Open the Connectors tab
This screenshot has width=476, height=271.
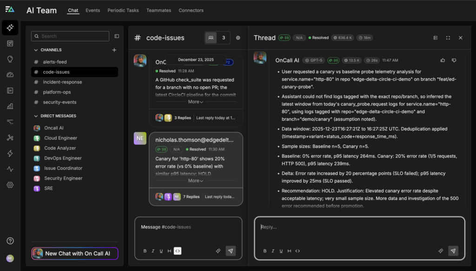click(191, 10)
